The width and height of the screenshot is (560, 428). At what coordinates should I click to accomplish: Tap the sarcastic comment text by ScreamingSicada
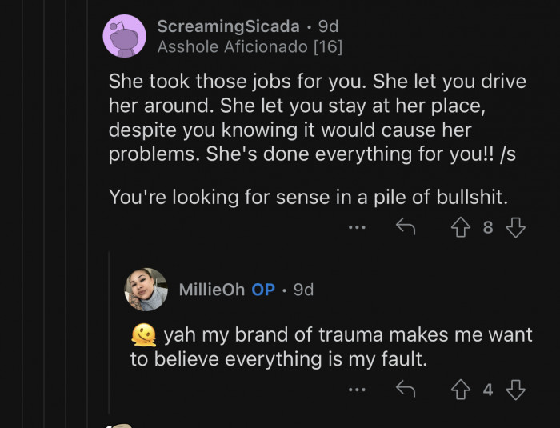(x=312, y=118)
